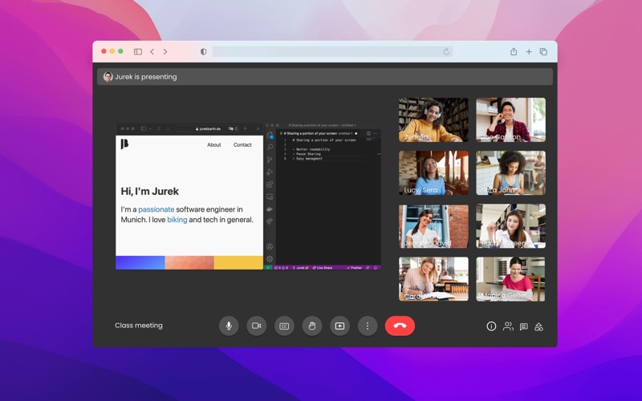The height and width of the screenshot is (401, 642).
Task: Focus the browser address bar
Action: [x=332, y=51]
